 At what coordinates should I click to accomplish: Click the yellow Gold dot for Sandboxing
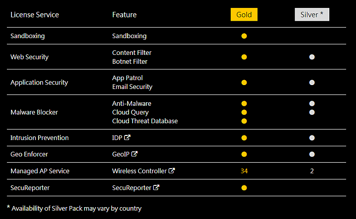[x=244, y=36]
